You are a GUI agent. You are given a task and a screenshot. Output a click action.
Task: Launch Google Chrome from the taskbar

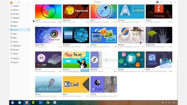(x=48, y=102)
